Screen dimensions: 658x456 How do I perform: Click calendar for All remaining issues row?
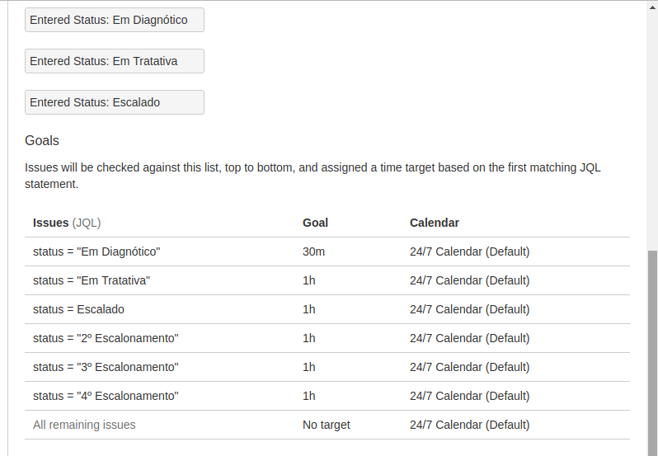point(469,425)
